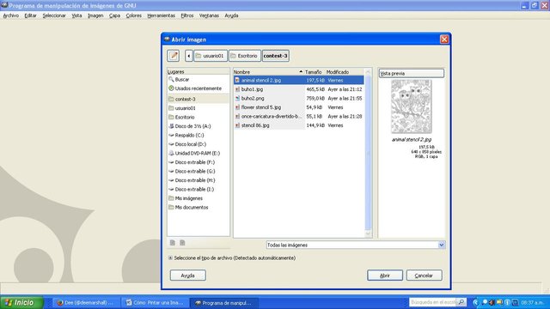Select Disco extraíble (G:) in Lugares
550x309 pixels.
(199, 172)
